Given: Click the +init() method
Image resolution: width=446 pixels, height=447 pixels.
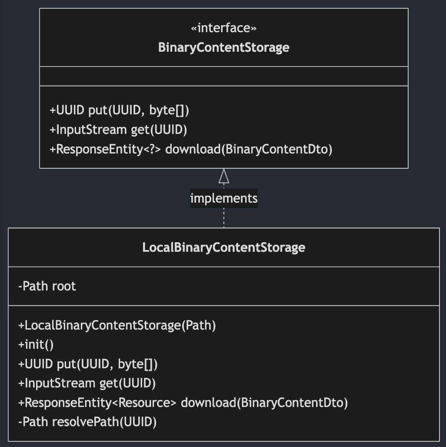Looking at the screenshot, I should click(x=36, y=345).
